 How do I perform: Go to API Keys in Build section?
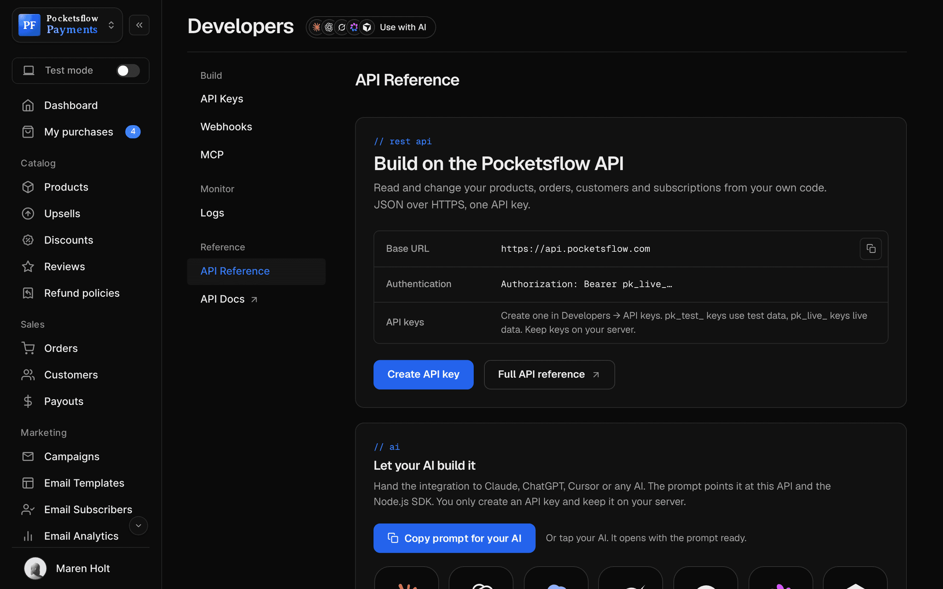221,99
